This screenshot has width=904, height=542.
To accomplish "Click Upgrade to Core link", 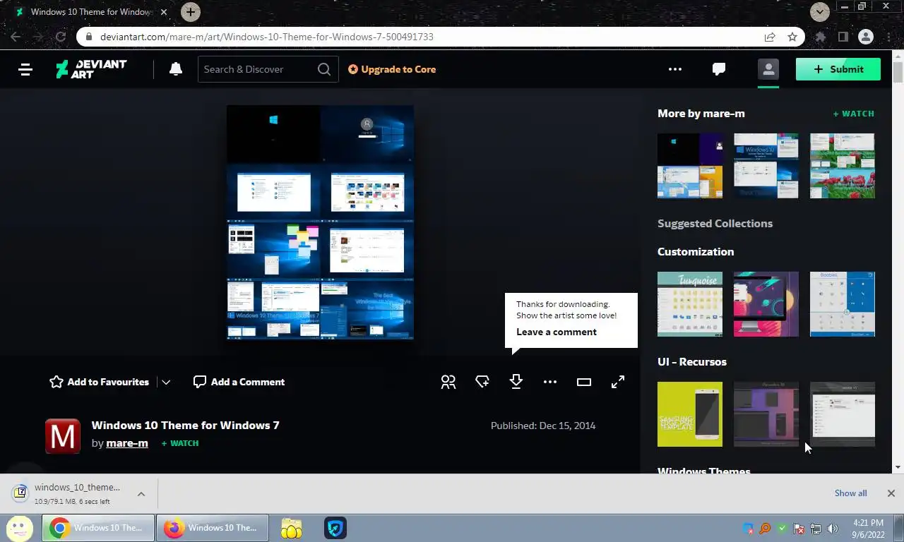I will 392,69.
